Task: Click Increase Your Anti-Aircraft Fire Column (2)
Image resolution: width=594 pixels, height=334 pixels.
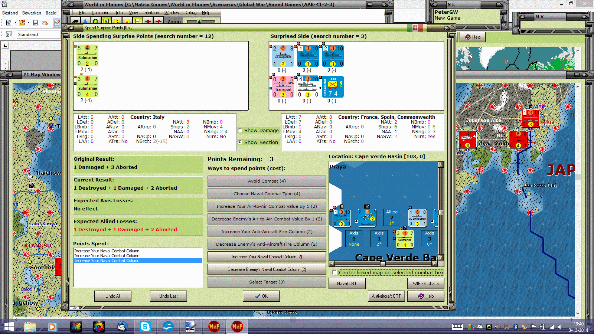Action: [267, 232]
